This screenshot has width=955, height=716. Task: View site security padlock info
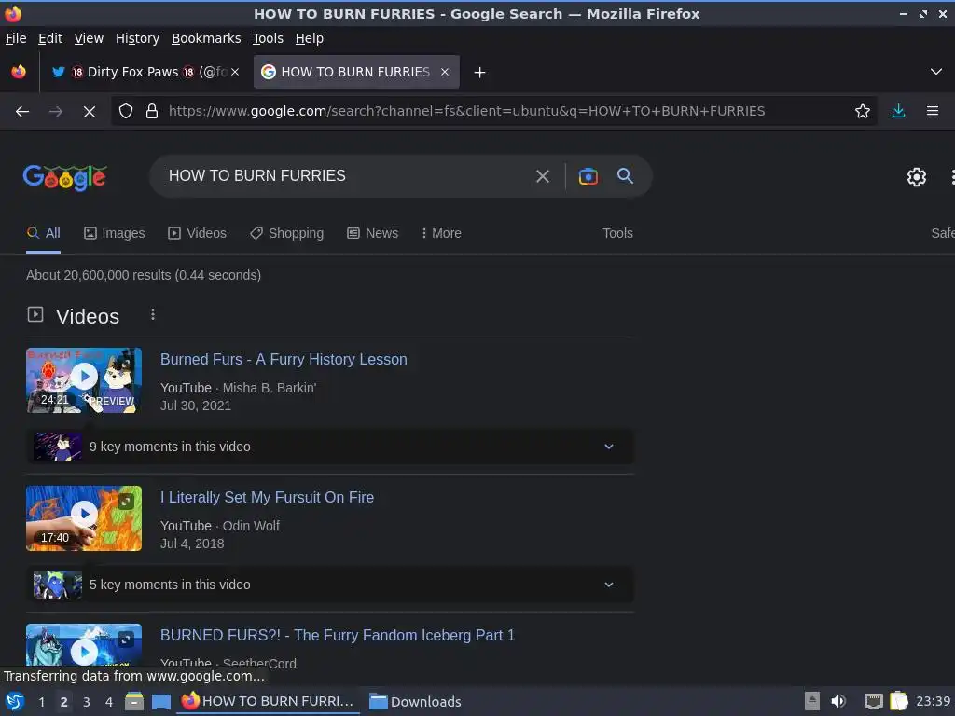(152, 111)
